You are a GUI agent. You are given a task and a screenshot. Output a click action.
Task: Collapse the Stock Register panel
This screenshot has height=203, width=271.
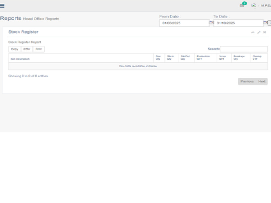pyautogui.click(x=253, y=32)
